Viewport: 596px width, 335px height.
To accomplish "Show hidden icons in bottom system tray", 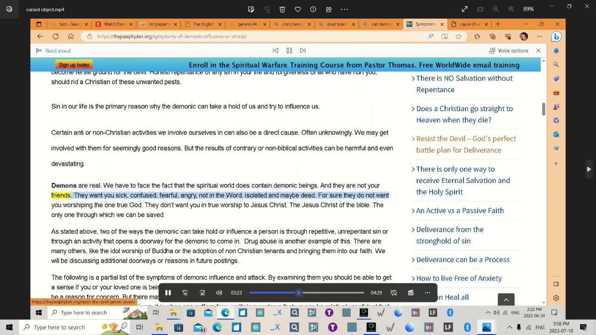I will tap(509, 328).
